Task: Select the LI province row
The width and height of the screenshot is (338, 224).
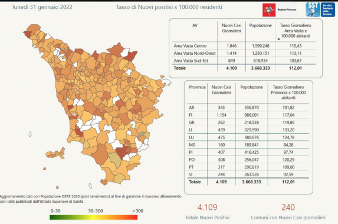Action: tap(248, 130)
